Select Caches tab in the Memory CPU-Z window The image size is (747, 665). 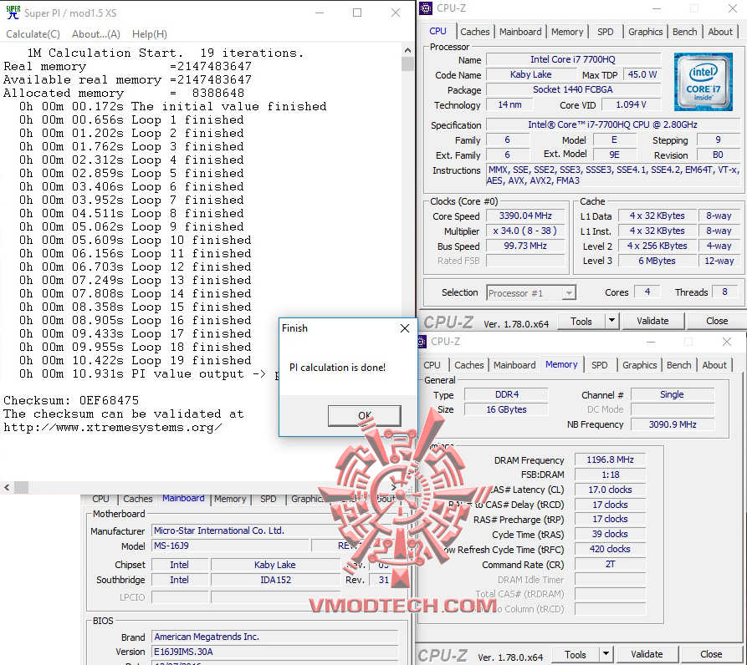pos(468,365)
